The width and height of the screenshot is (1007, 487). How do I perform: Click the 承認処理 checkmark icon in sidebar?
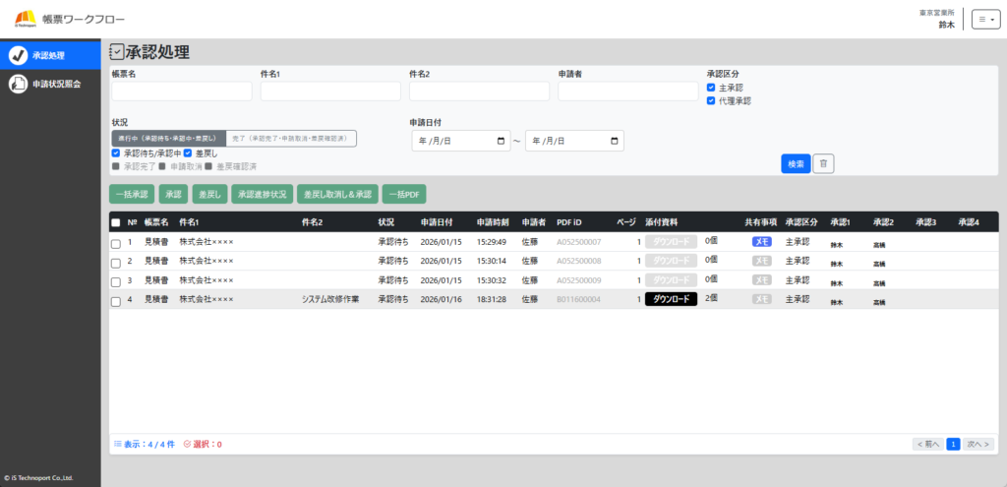tap(17, 55)
